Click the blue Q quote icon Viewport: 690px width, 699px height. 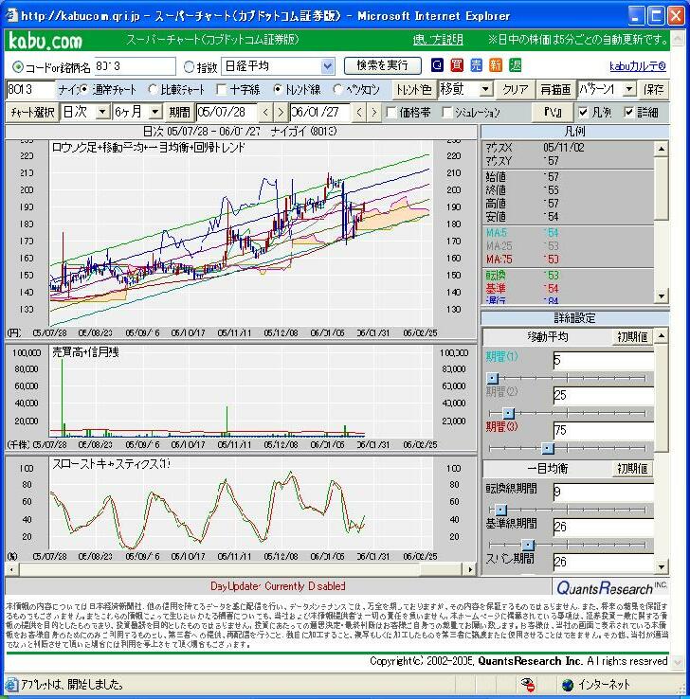[x=438, y=65]
